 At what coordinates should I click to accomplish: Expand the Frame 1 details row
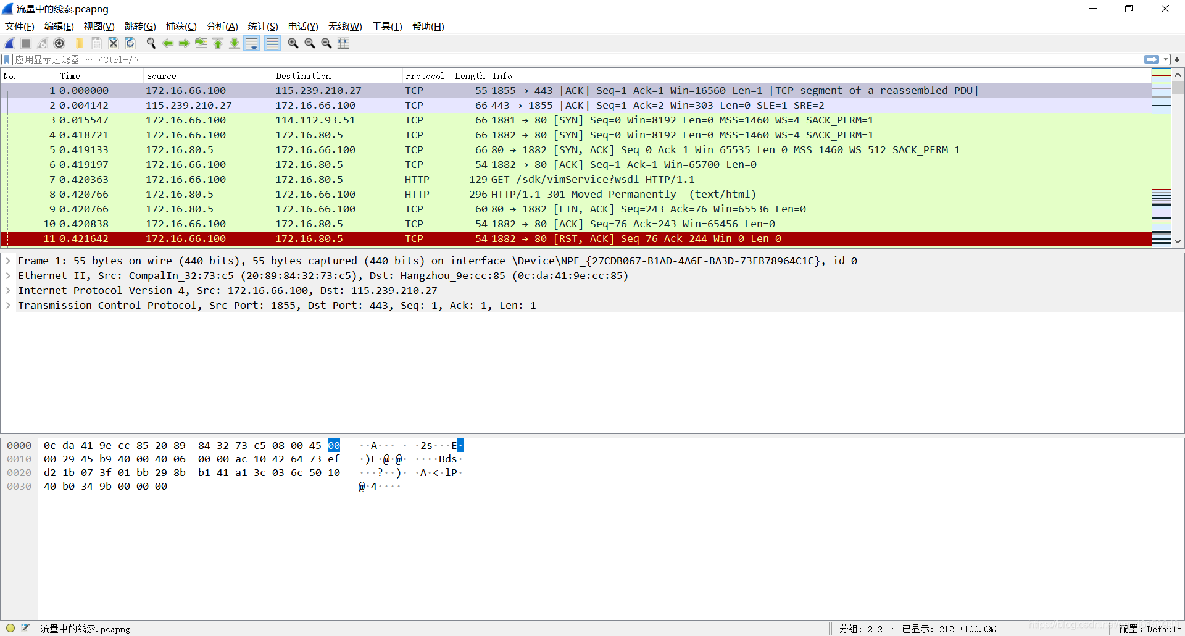[x=8, y=261]
